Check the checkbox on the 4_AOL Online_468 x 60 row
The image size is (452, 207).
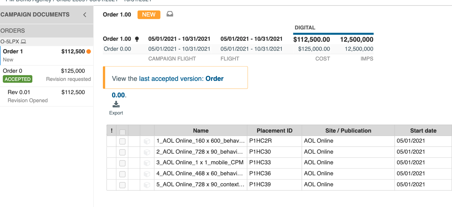tap(122, 174)
